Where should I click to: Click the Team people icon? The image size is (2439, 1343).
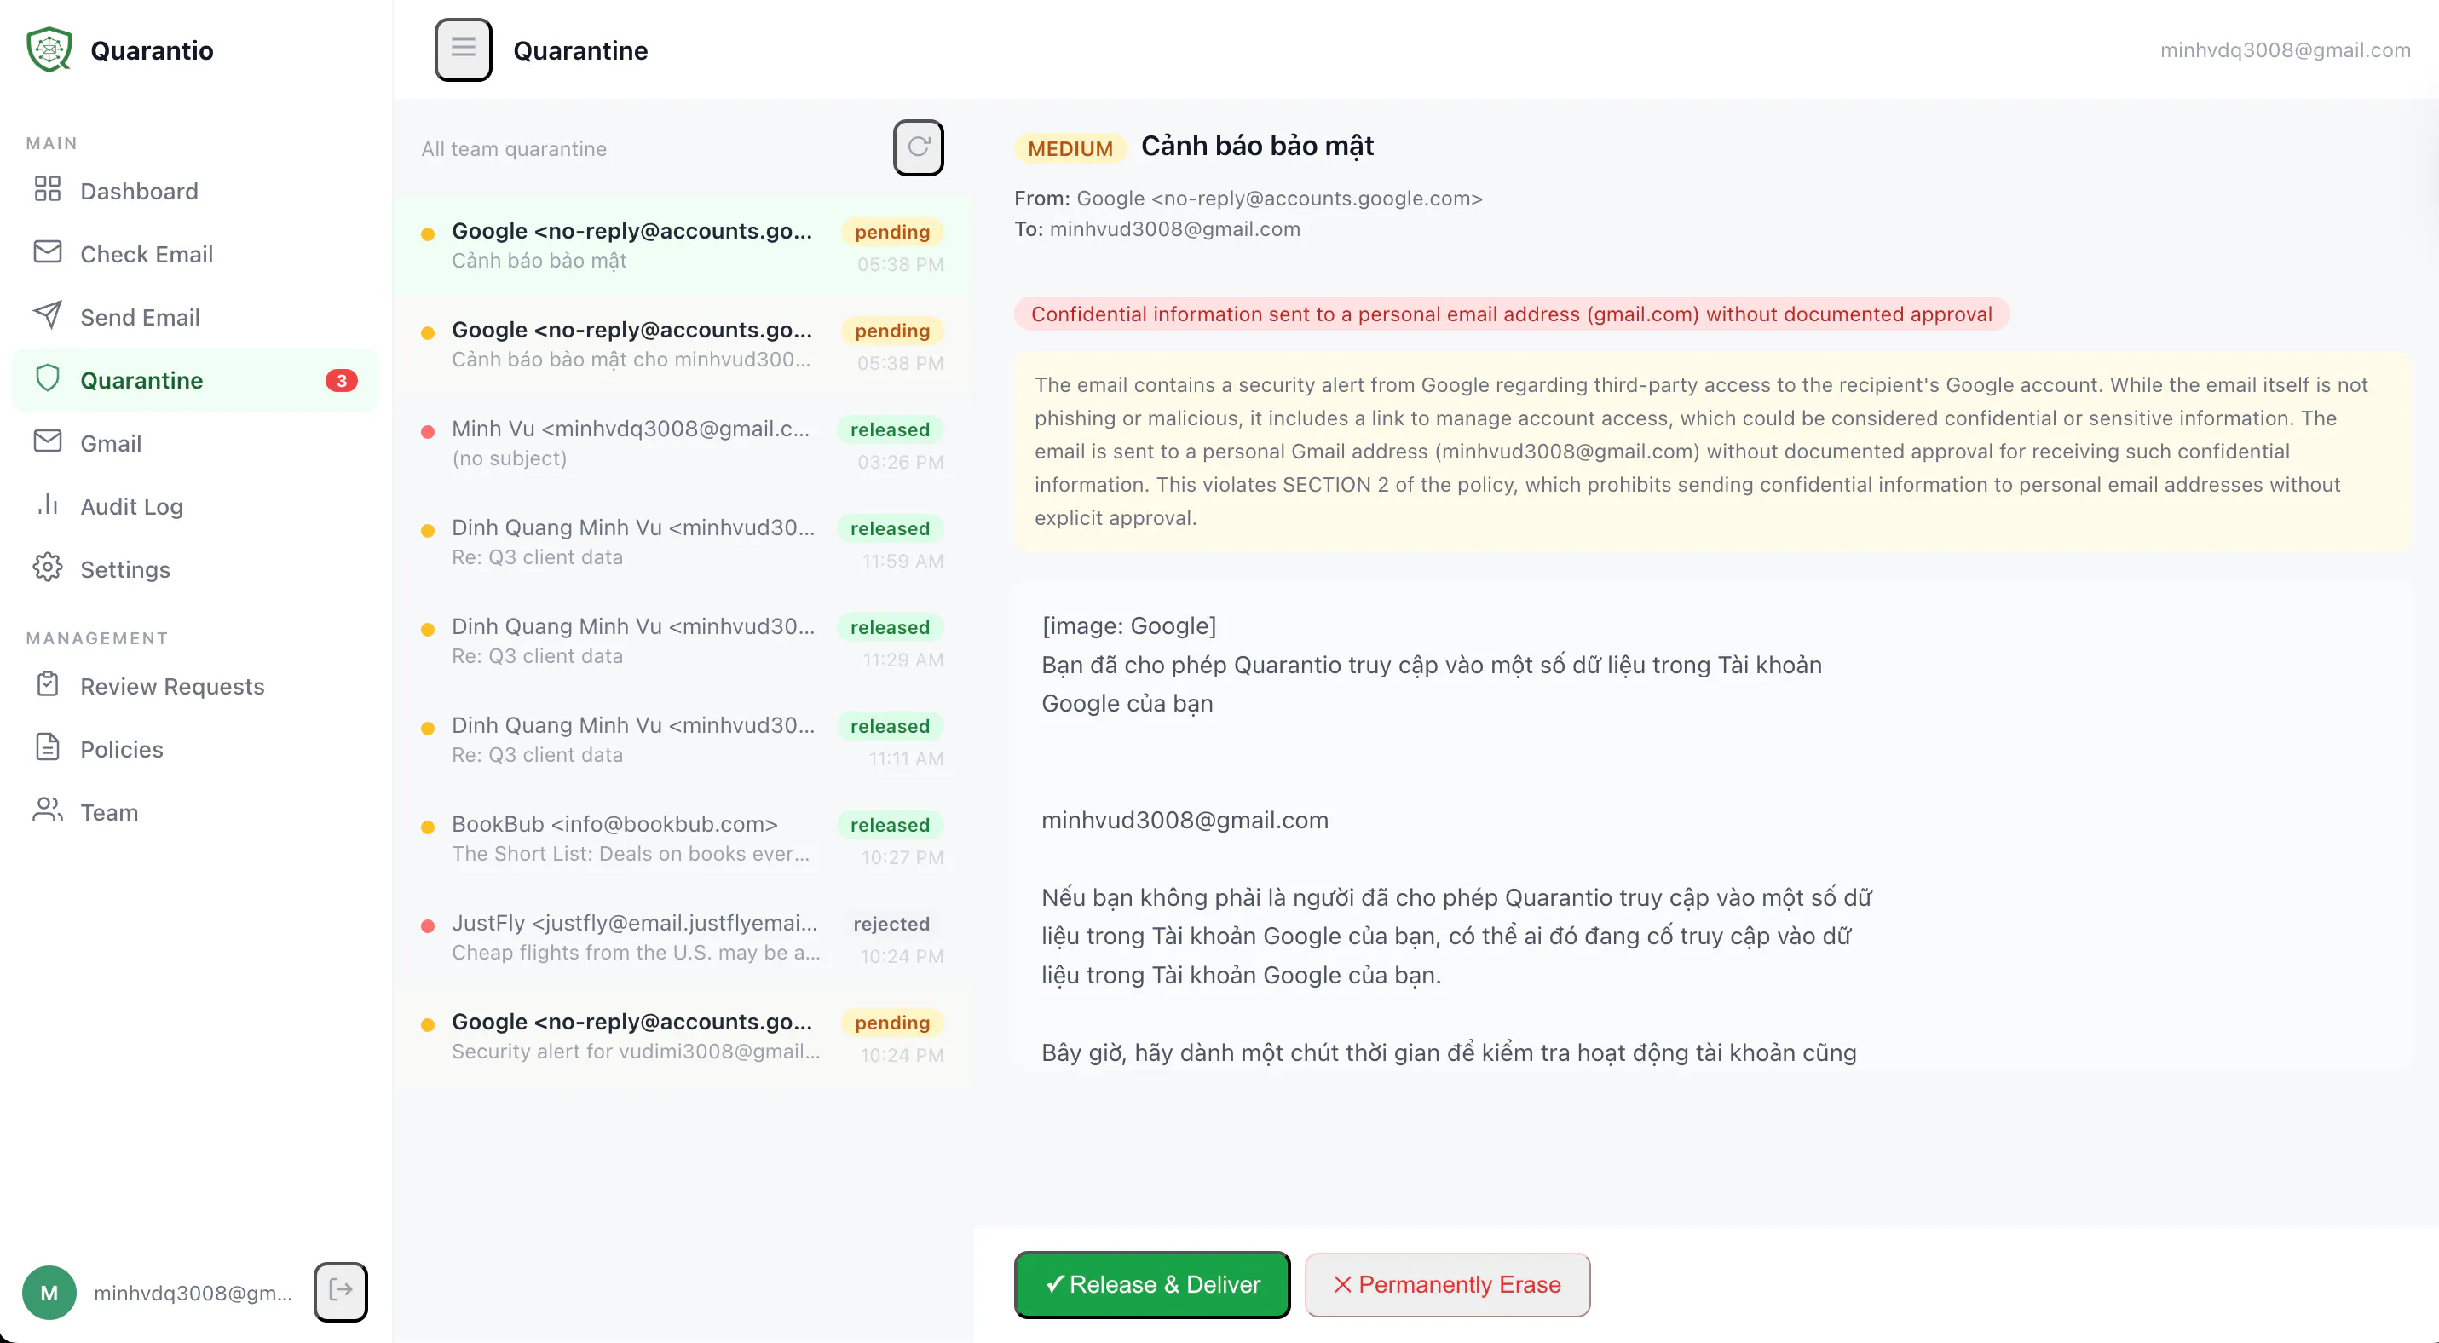point(48,810)
